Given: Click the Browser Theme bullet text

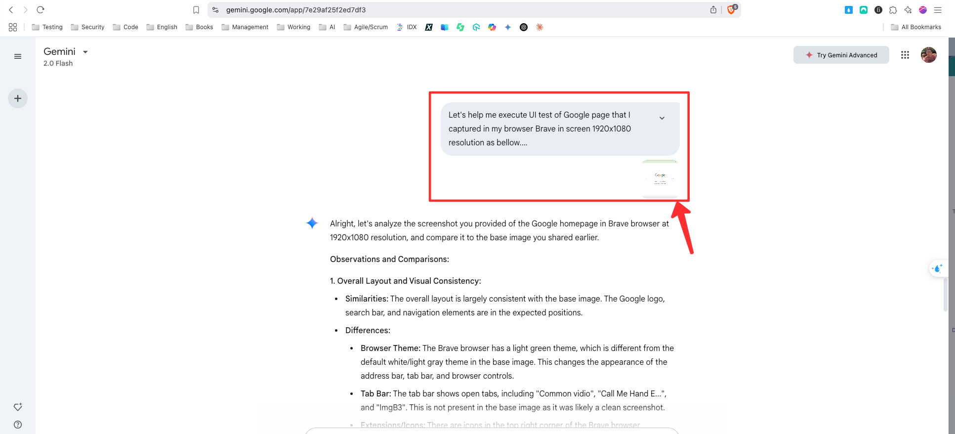Looking at the screenshot, I should pos(517,362).
